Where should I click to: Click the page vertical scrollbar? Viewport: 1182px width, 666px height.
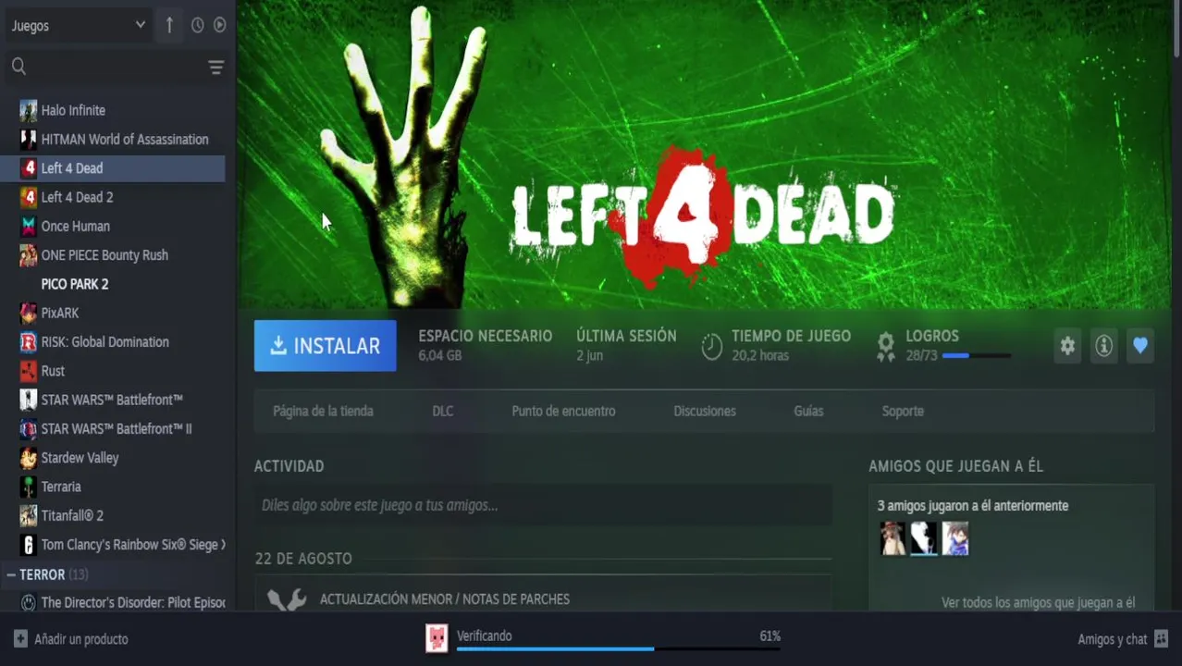1176,28
